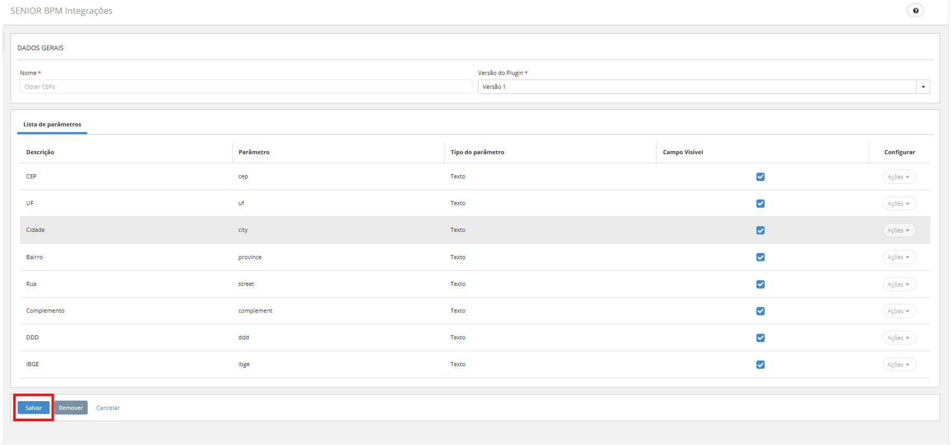This screenshot has width=951, height=445.
Task: Uncheck the Rua visible field checkbox
Action: [760, 284]
